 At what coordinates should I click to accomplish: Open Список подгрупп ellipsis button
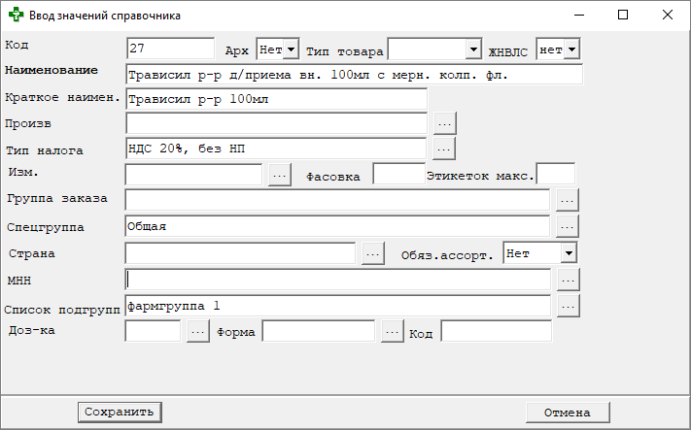[568, 306]
